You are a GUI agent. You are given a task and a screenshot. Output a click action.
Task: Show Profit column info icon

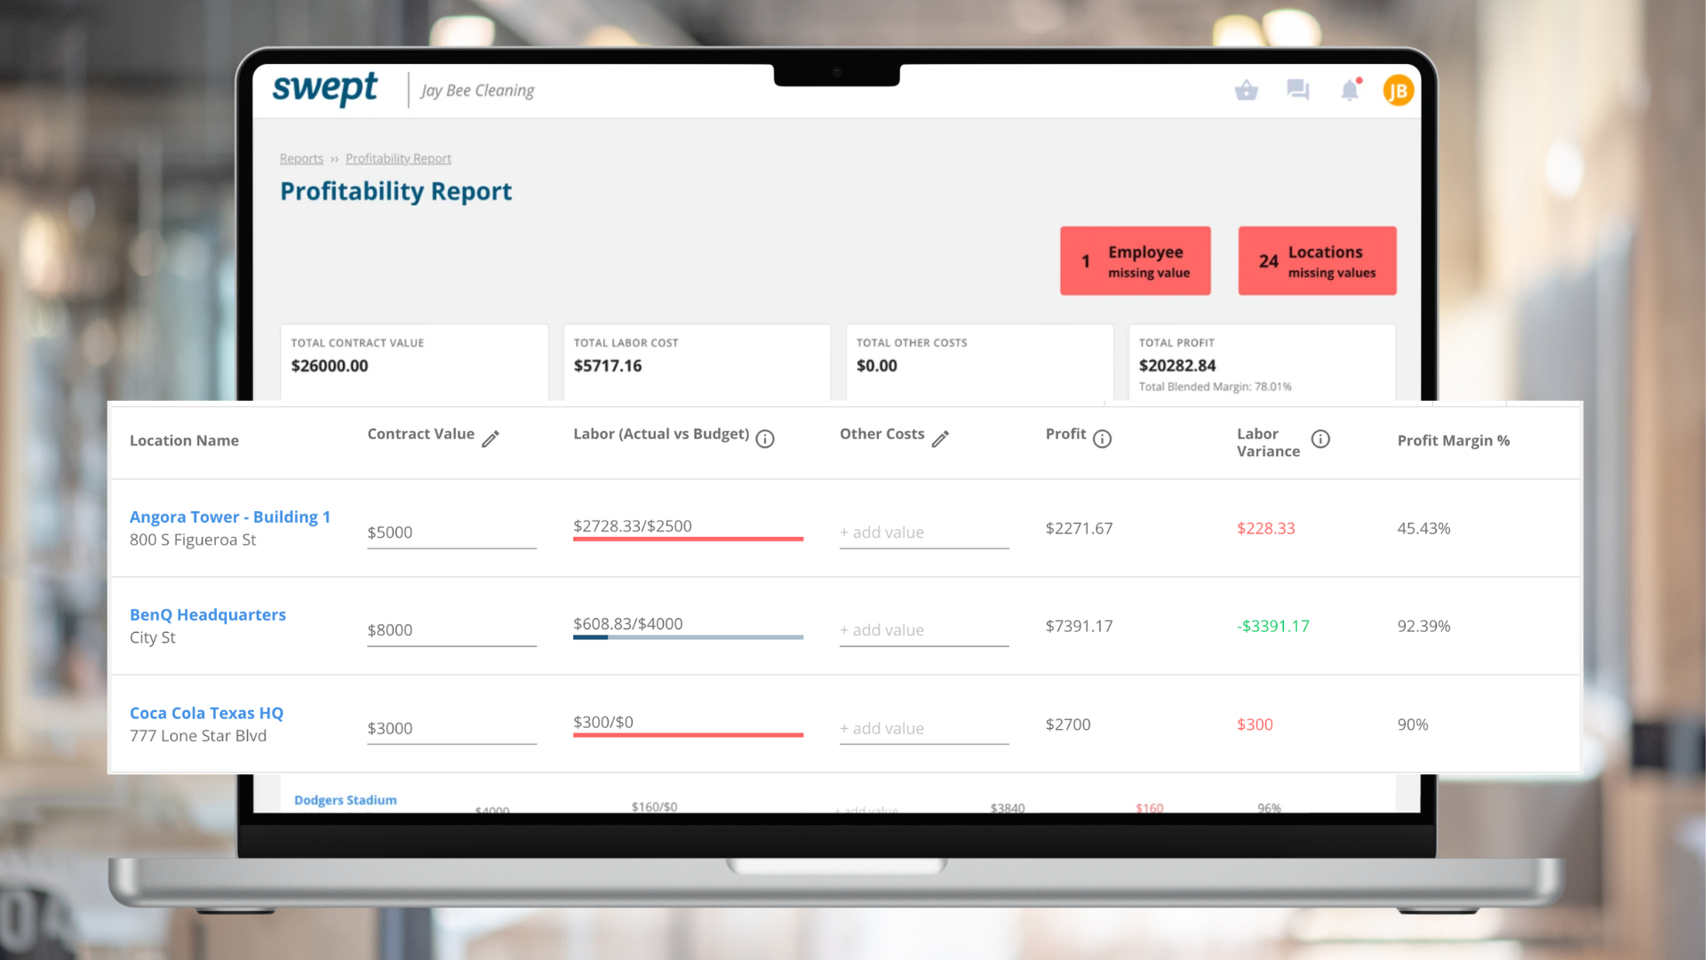(x=1103, y=438)
